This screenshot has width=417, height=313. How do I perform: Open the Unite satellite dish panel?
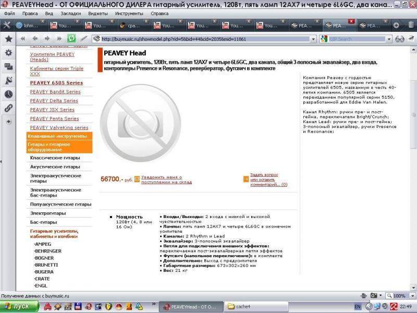(x=8, y=80)
